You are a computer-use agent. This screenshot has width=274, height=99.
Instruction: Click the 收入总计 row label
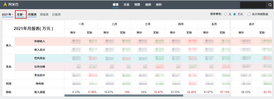point(40,50)
